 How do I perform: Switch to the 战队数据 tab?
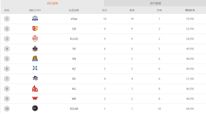52,3
